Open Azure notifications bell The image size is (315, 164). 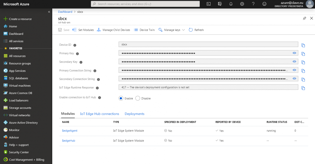(x=231, y=4)
